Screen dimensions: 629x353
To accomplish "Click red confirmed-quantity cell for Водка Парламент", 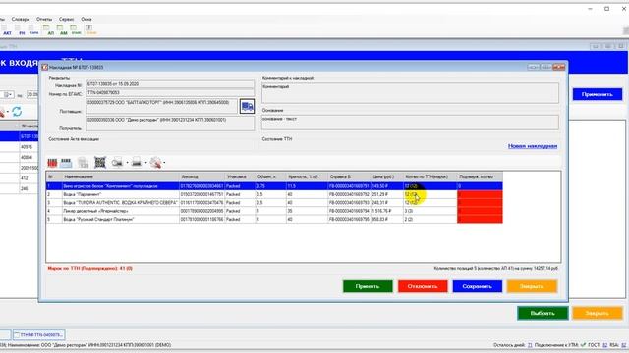I will click(480, 194).
